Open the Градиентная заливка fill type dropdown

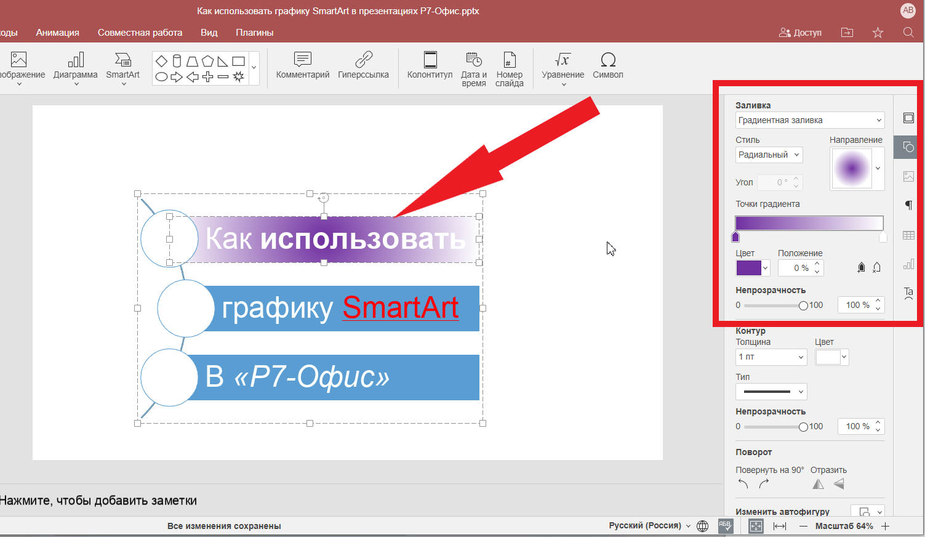[x=810, y=120]
